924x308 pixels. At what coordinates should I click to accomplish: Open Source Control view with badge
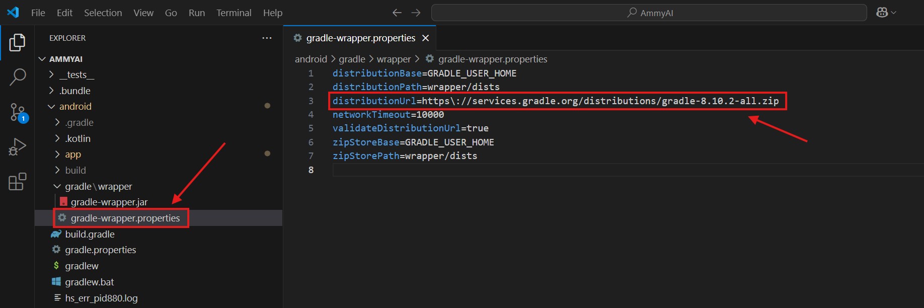click(17, 112)
